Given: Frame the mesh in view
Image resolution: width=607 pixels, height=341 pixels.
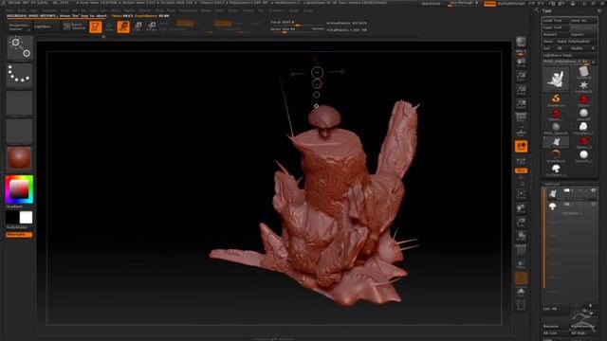Looking at the screenshot, I should coord(521,195).
